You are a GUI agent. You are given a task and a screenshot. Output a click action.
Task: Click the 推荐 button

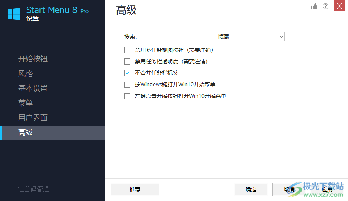(135, 189)
